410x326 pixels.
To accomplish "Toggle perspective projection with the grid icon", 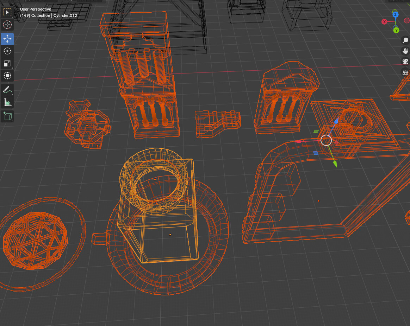I will click(x=405, y=72).
